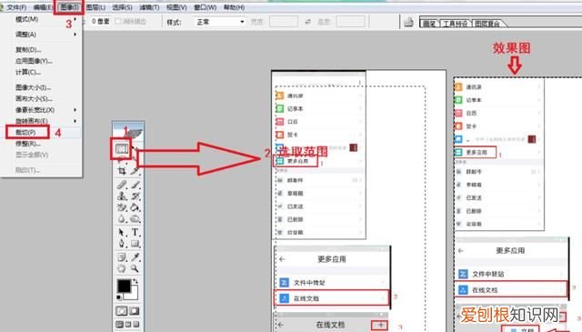Open the 工具预设 tool presets tab
Screen dimensions: 582x332
tap(455, 24)
